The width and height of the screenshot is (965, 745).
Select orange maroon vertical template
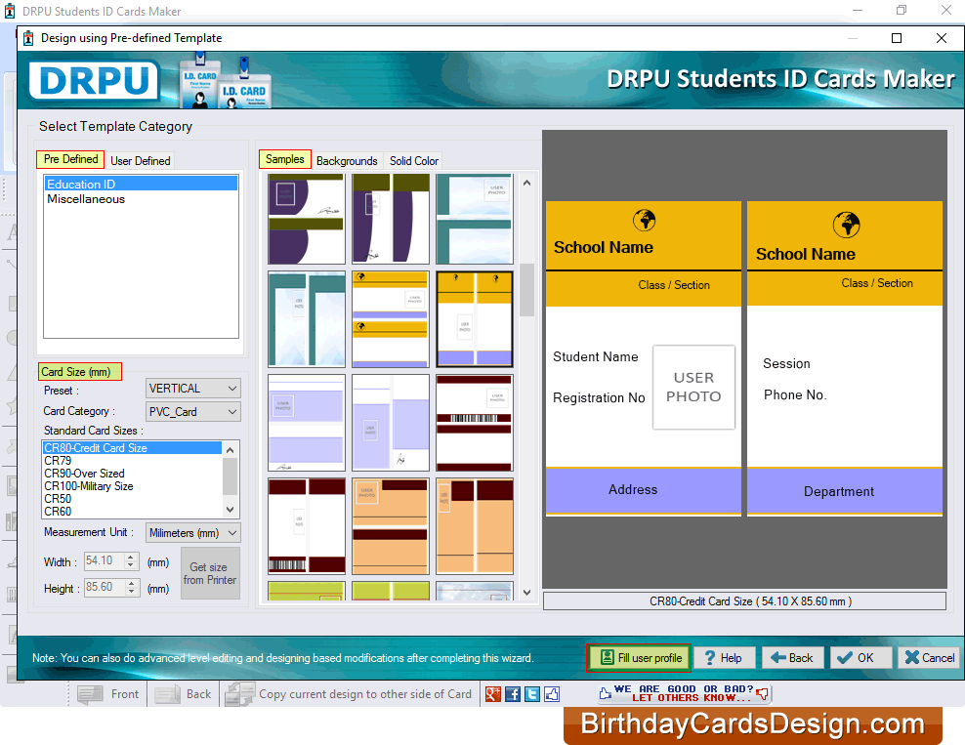(x=475, y=526)
